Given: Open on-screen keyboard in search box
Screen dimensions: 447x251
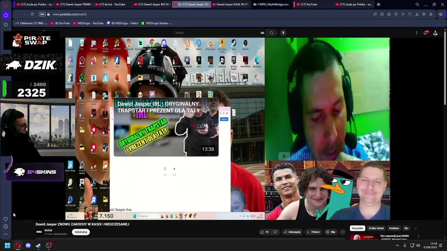Looking at the screenshot, I should point(262,33).
